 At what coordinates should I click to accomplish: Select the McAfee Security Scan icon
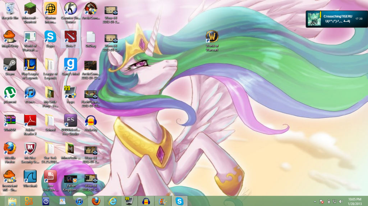point(30,153)
